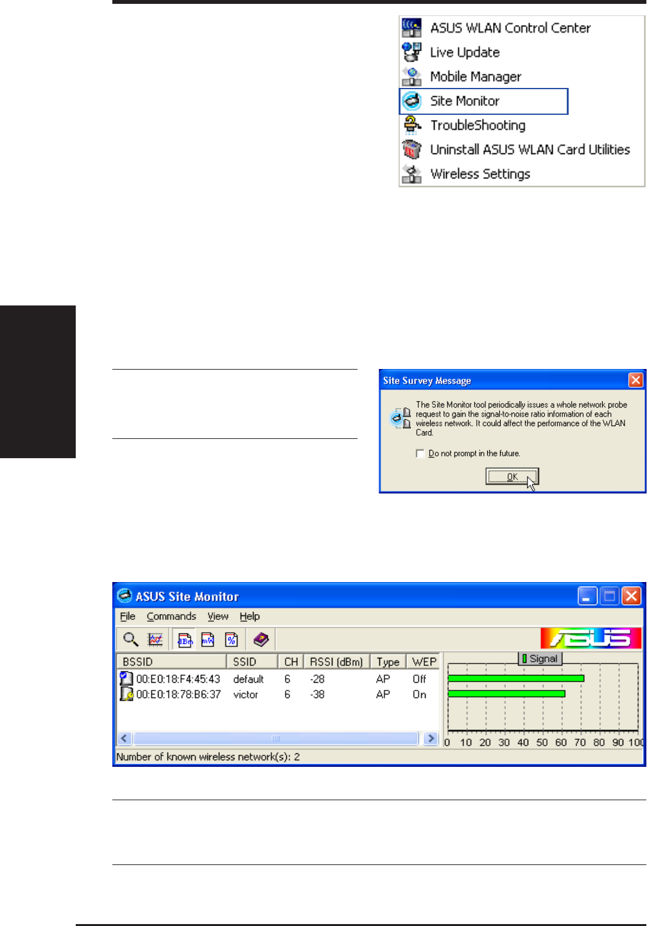647x926 pixels.
Task: Click RSSI value -38
Action: pos(317,694)
